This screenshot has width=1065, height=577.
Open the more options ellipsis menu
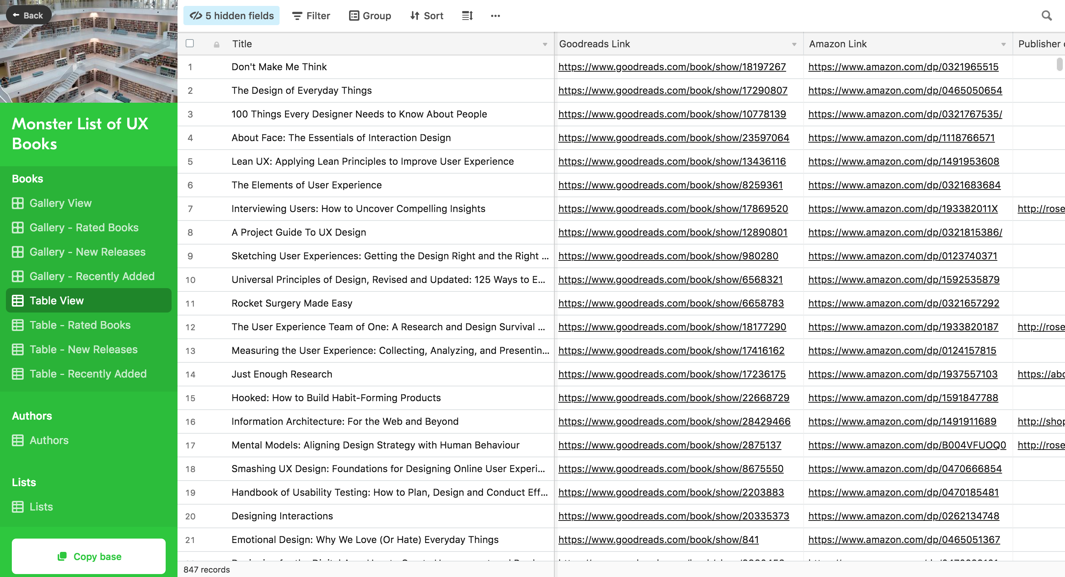[495, 16]
